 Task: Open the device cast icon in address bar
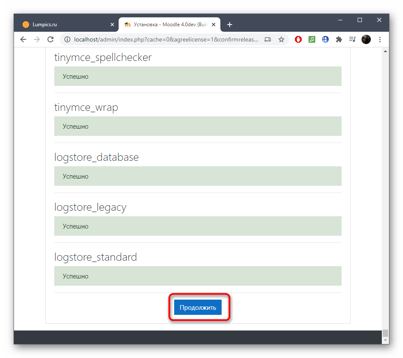(x=267, y=39)
